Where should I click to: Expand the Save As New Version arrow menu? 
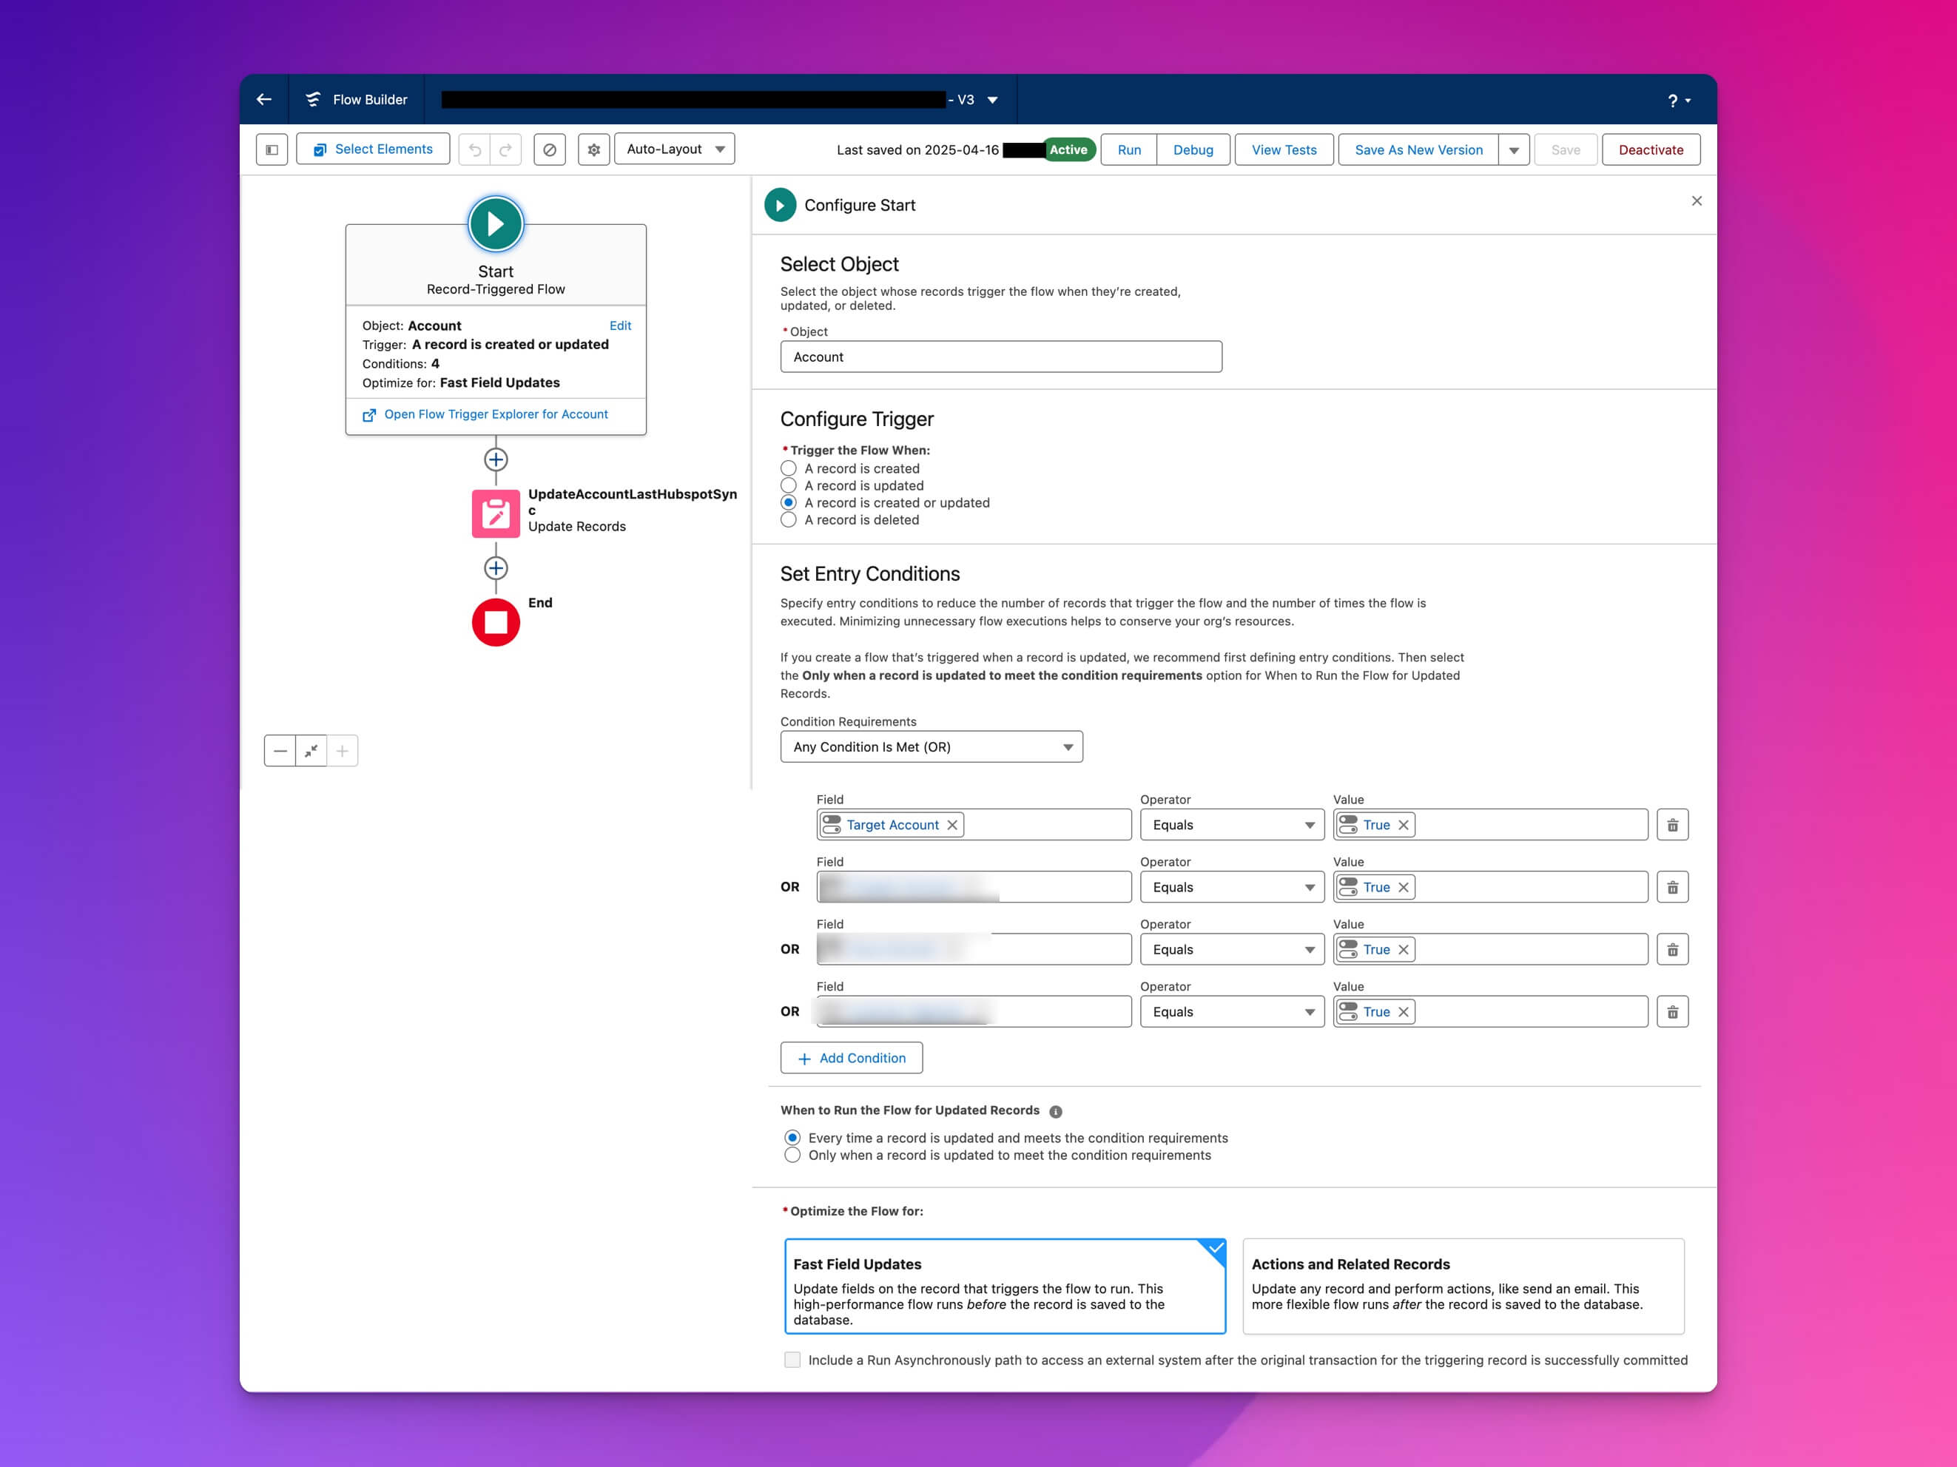(x=1514, y=150)
